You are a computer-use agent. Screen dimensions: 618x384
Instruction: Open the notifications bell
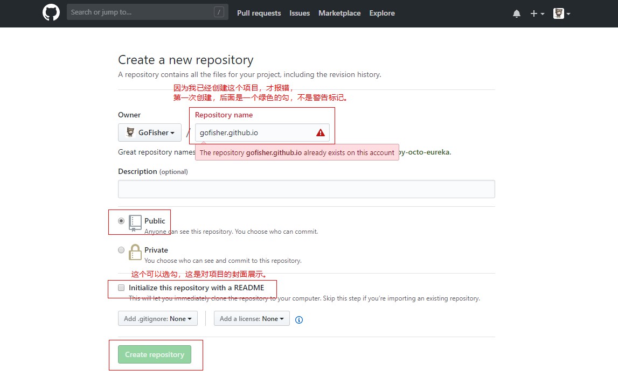(x=517, y=13)
